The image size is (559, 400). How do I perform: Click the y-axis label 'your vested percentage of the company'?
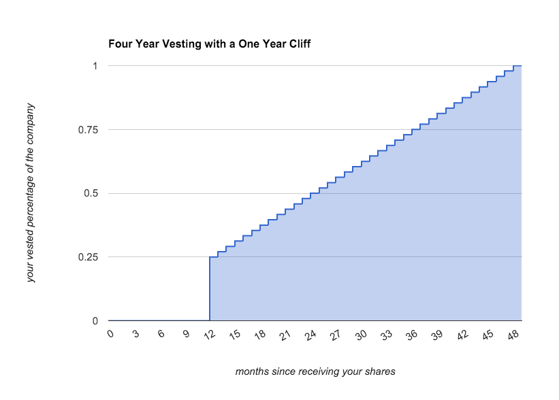pos(31,193)
